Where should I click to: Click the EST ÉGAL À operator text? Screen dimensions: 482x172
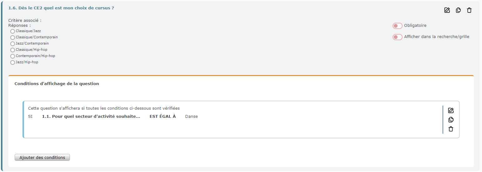[163, 117]
